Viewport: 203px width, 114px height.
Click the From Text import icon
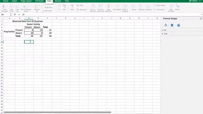click(17, 8)
